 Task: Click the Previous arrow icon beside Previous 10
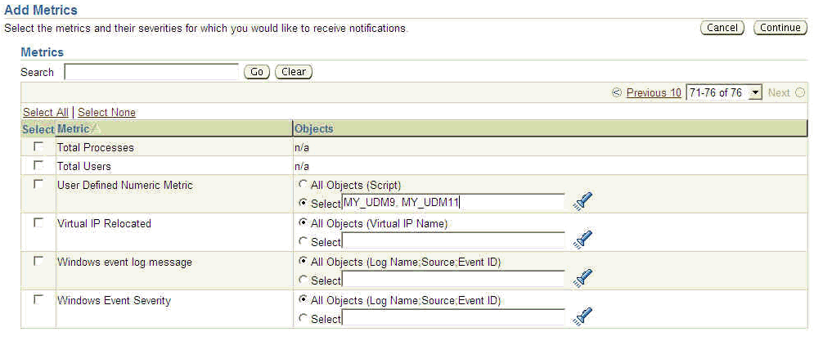(617, 93)
